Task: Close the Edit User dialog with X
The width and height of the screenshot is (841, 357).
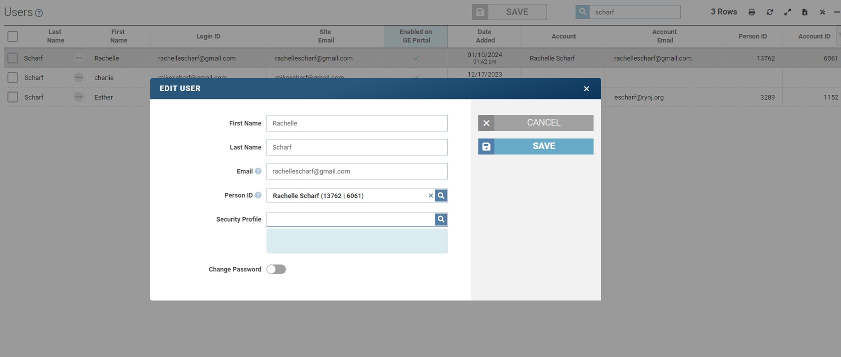Action: click(x=587, y=88)
